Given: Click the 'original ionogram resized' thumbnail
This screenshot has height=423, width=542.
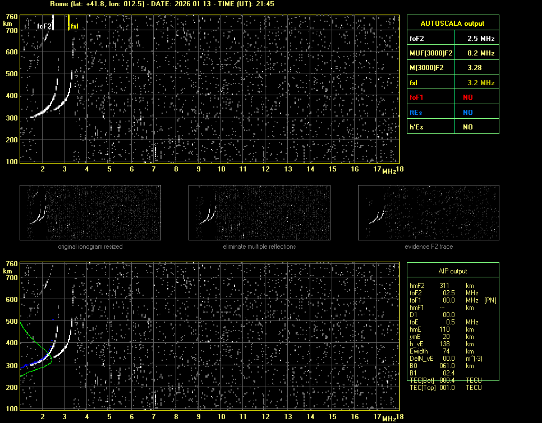Looking at the screenshot, I should pyautogui.click(x=90, y=212).
